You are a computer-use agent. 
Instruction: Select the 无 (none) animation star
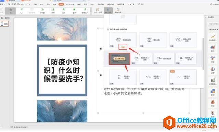click(11, 11)
